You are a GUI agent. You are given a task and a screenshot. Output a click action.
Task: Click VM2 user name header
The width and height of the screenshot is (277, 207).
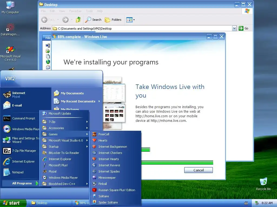[10, 78]
